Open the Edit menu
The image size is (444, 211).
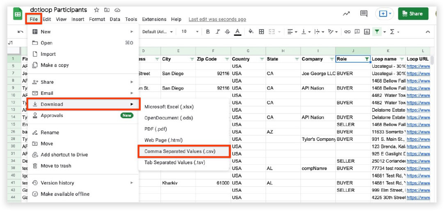47,19
